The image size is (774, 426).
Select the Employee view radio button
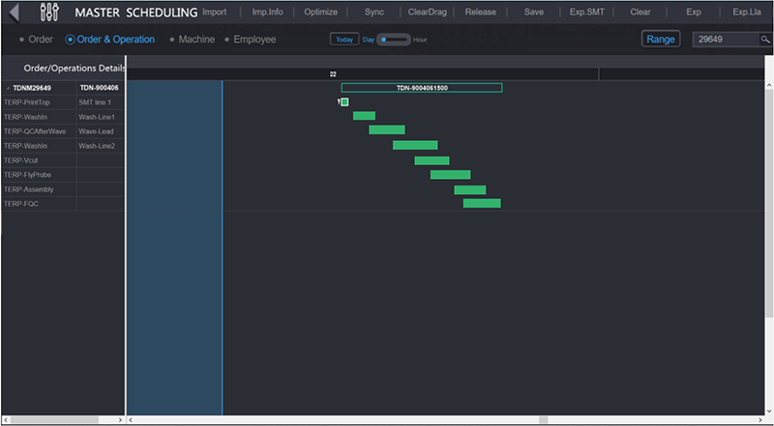[227, 40]
